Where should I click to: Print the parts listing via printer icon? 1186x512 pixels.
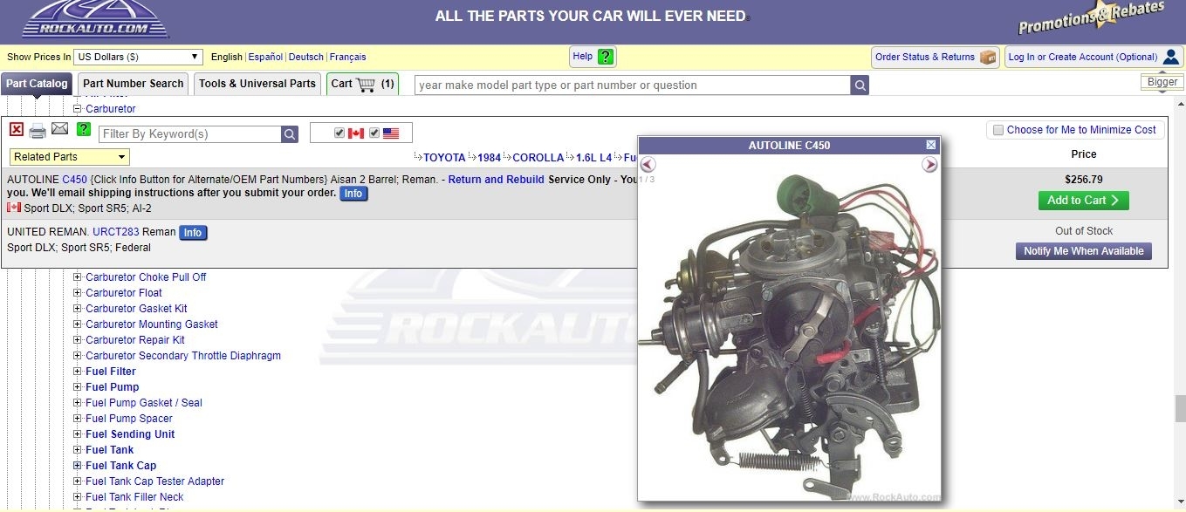tap(38, 131)
